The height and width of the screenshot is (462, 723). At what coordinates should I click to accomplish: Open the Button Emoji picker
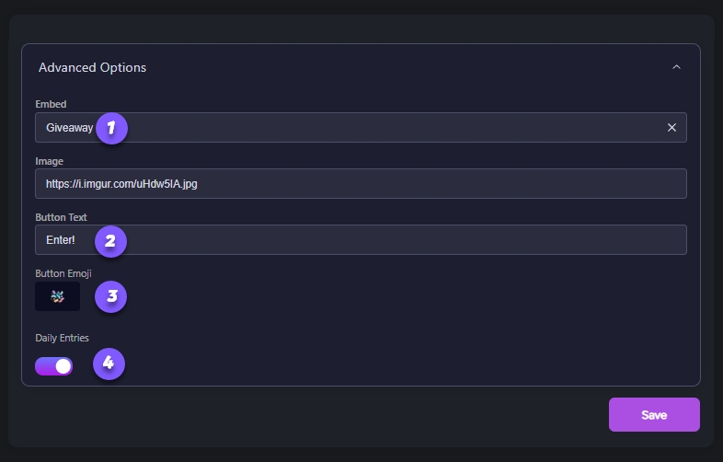[x=57, y=296]
